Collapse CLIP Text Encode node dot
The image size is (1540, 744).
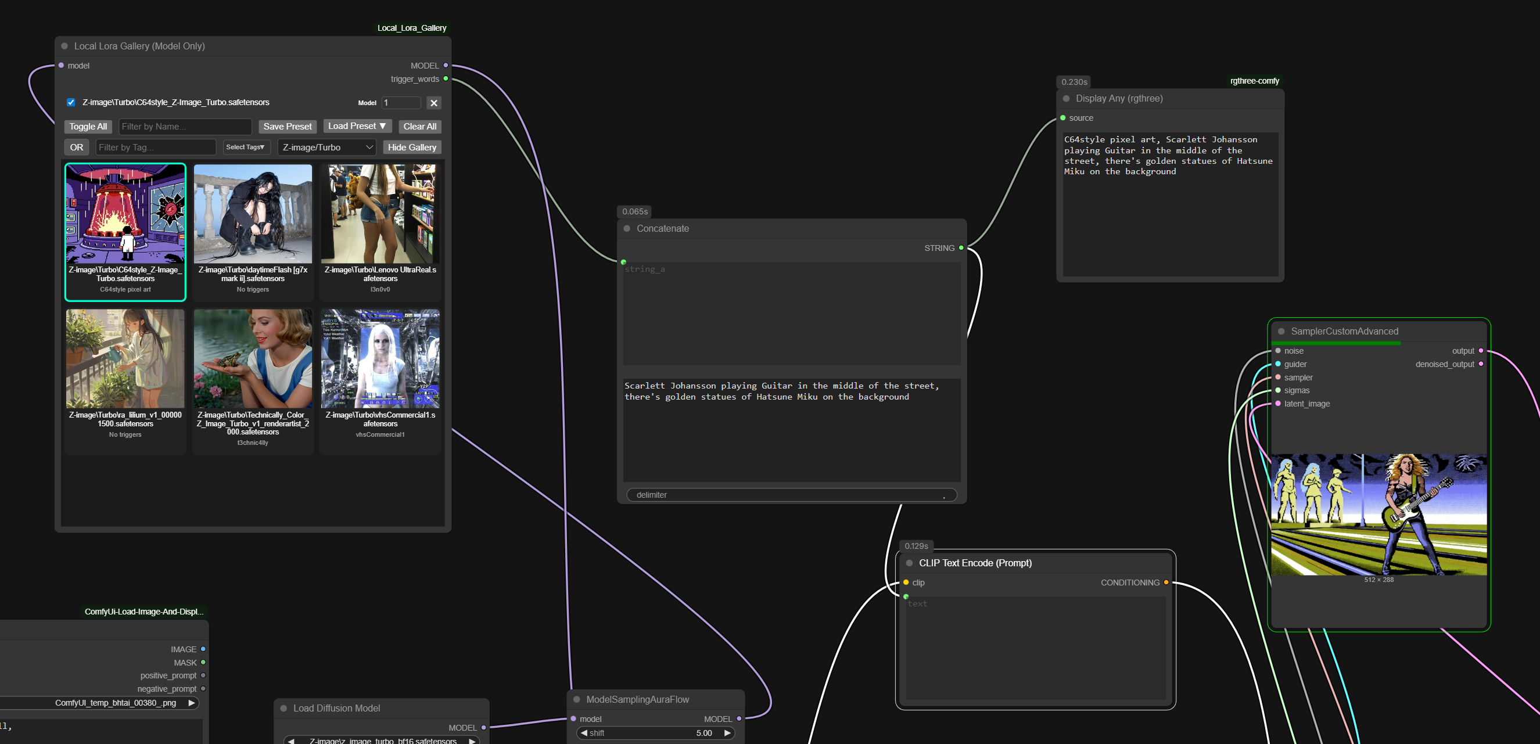coord(909,563)
